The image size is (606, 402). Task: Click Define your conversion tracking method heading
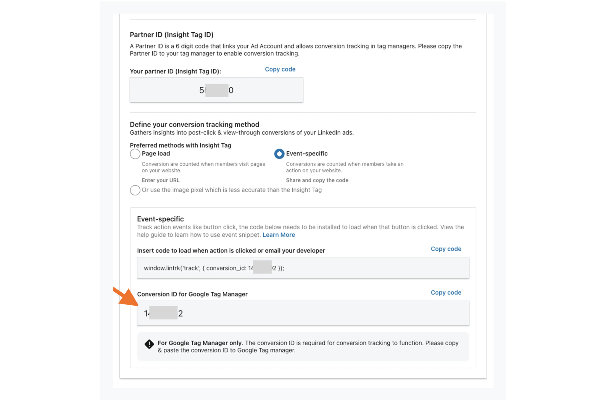tap(194, 124)
